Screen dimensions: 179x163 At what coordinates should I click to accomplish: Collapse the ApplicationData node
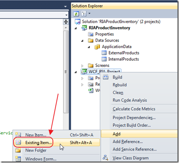click(x=89, y=47)
